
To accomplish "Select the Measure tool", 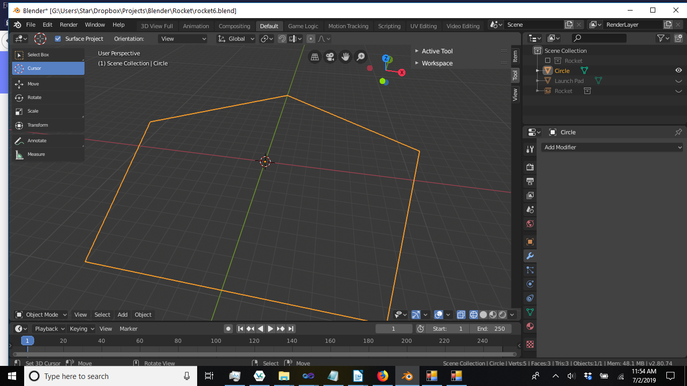I will coord(48,154).
